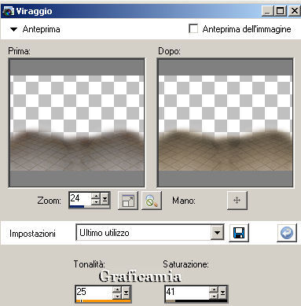
Task: Open the Tonalità slider dropdown arrow
Action: pyautogui.click(x=126, y=293)
